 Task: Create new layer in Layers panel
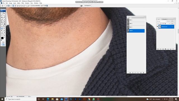pyautogui.click(x=171, y=49)
